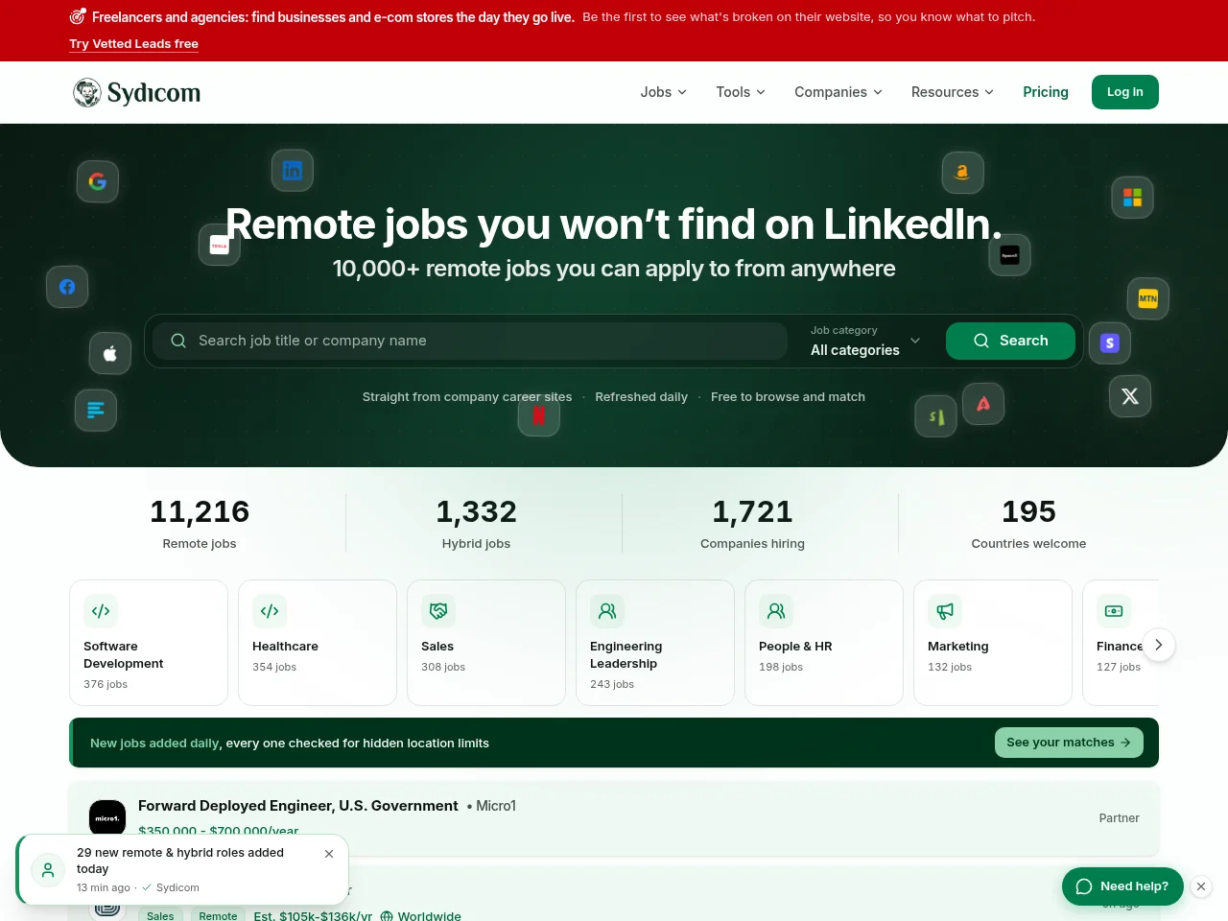Viewport: 1228px width, 921px height.
Task: Click the blue lines floating logo icon
Action: click(96, 410)
